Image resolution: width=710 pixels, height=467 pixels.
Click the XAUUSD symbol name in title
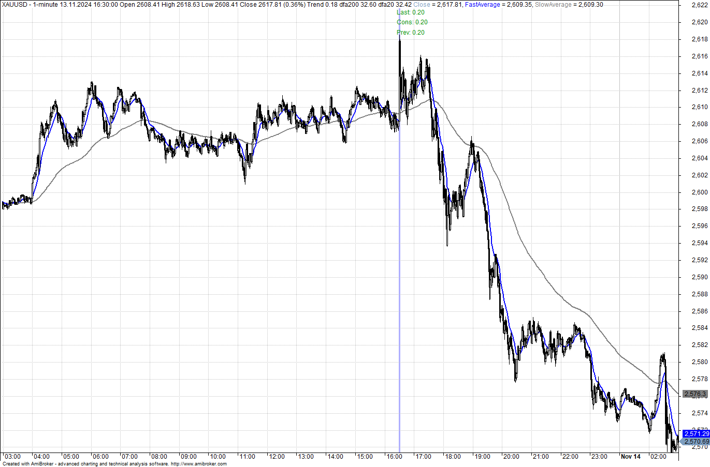click(x=15, y=5)
